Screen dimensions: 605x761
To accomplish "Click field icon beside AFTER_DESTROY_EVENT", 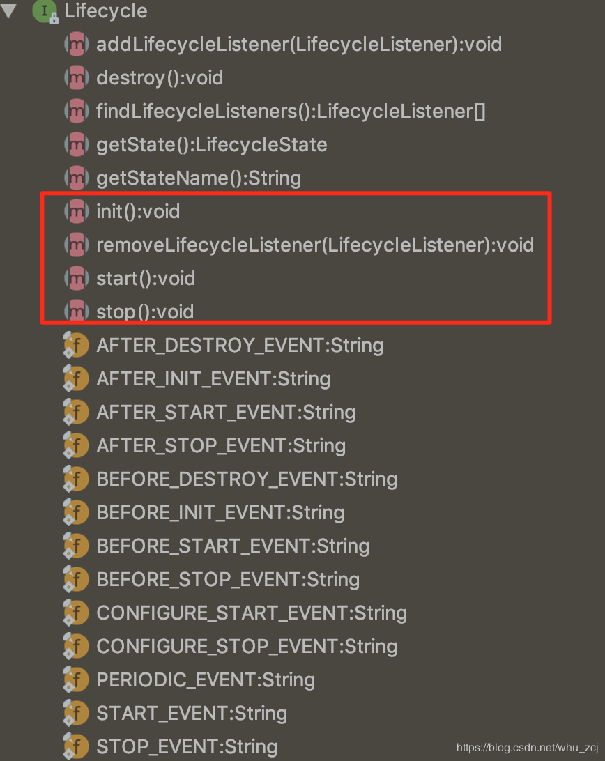I will (x=76, y=346).
